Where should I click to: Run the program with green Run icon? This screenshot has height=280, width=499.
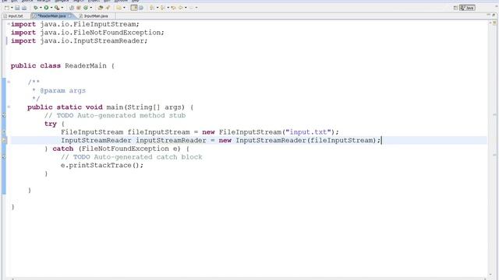coord(46,8)
